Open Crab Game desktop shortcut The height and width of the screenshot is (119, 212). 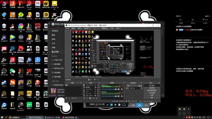pos(21,61)
